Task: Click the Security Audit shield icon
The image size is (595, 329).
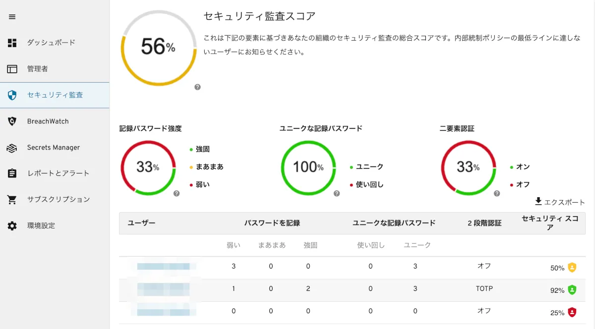Action: [12, 95]
